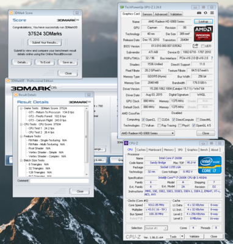This screenshot has width=233, height=244.
Task: Switch to the GPU-Z Validation tab
Action: coord(176,14)
